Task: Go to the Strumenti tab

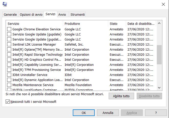Action: (x=78, y=15)
